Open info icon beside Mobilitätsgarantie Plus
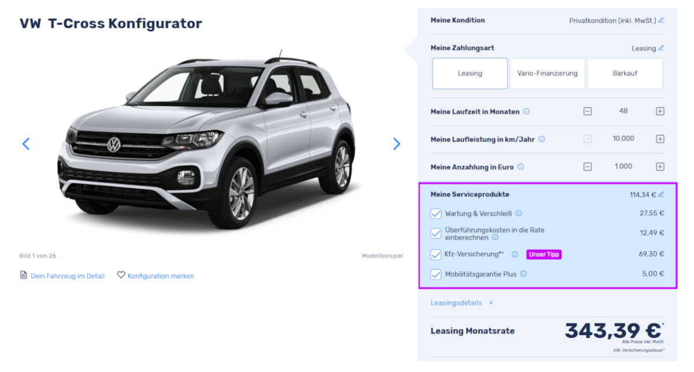Screen dimensions: 694x372 [523, 274]
